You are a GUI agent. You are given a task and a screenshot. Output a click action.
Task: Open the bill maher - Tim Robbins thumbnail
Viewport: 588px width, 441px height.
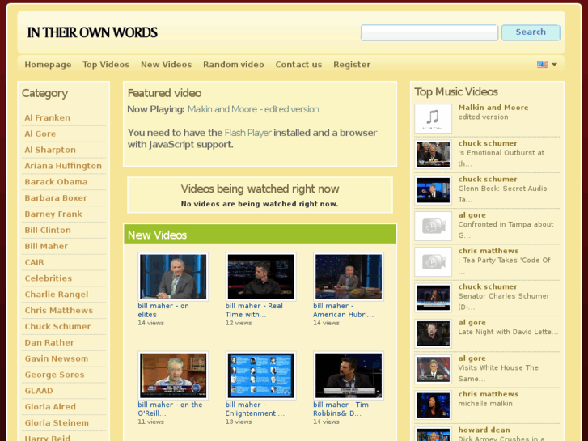pyautogui.click(x=349, y=375)
